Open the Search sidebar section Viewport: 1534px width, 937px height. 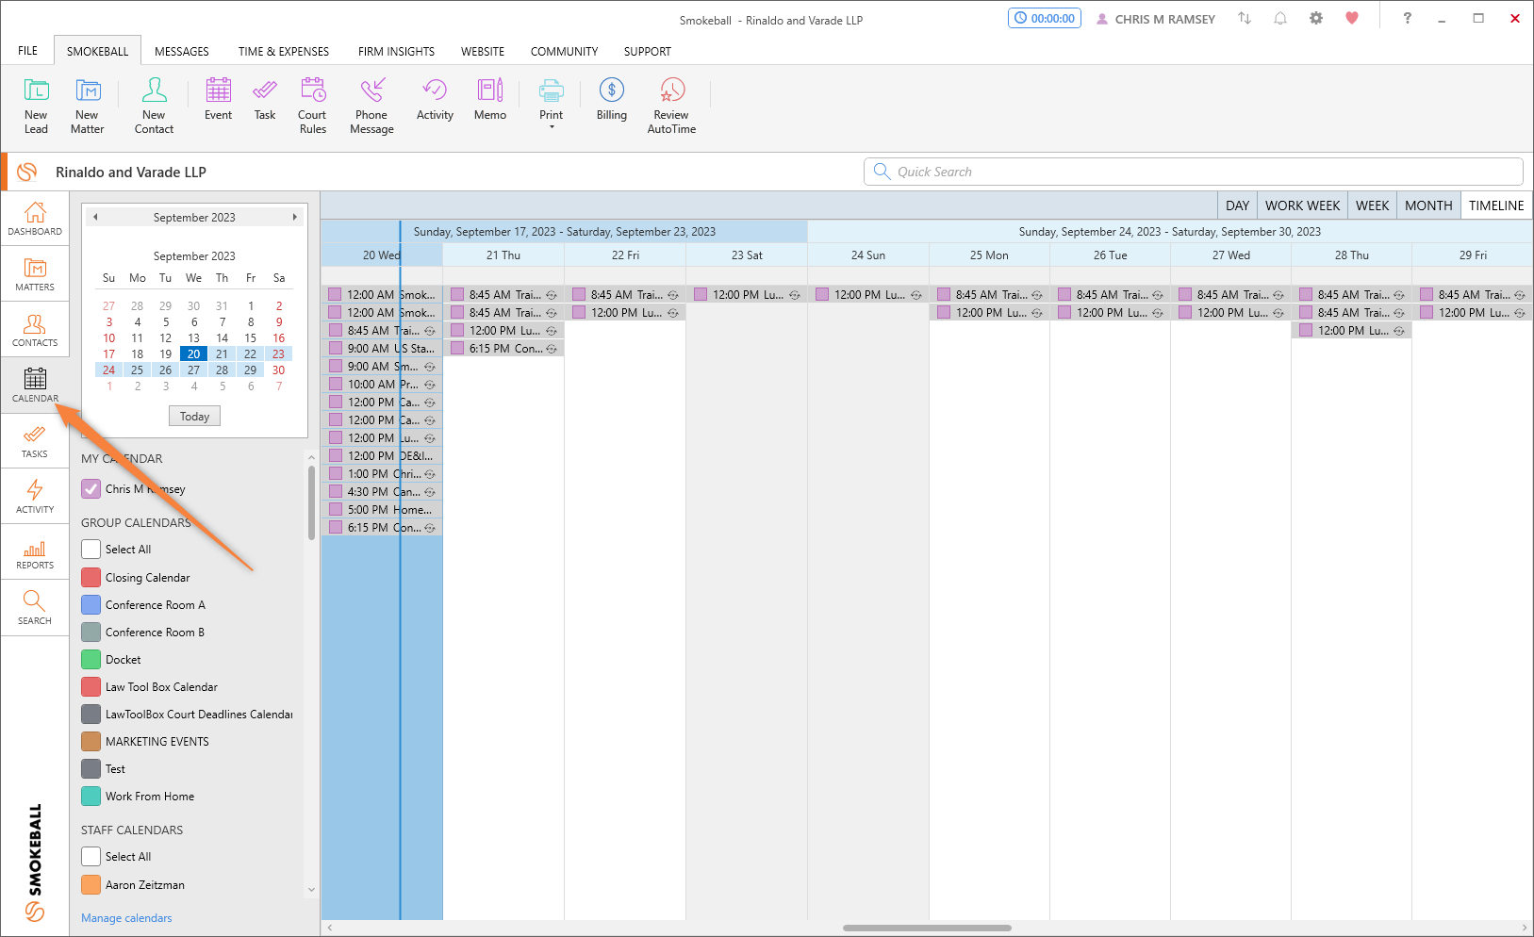coord(35,608)
